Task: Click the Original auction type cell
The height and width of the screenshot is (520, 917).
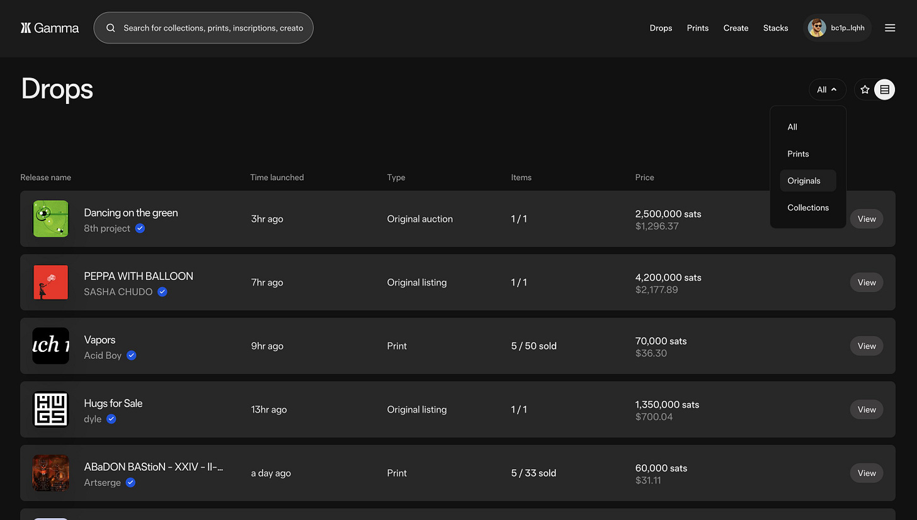Action: coord(420,219)
